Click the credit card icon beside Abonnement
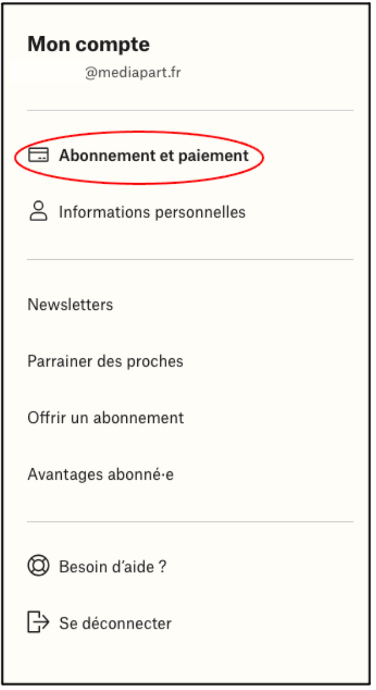The height and width of the screenshot is (690, 376). [38, 155]
